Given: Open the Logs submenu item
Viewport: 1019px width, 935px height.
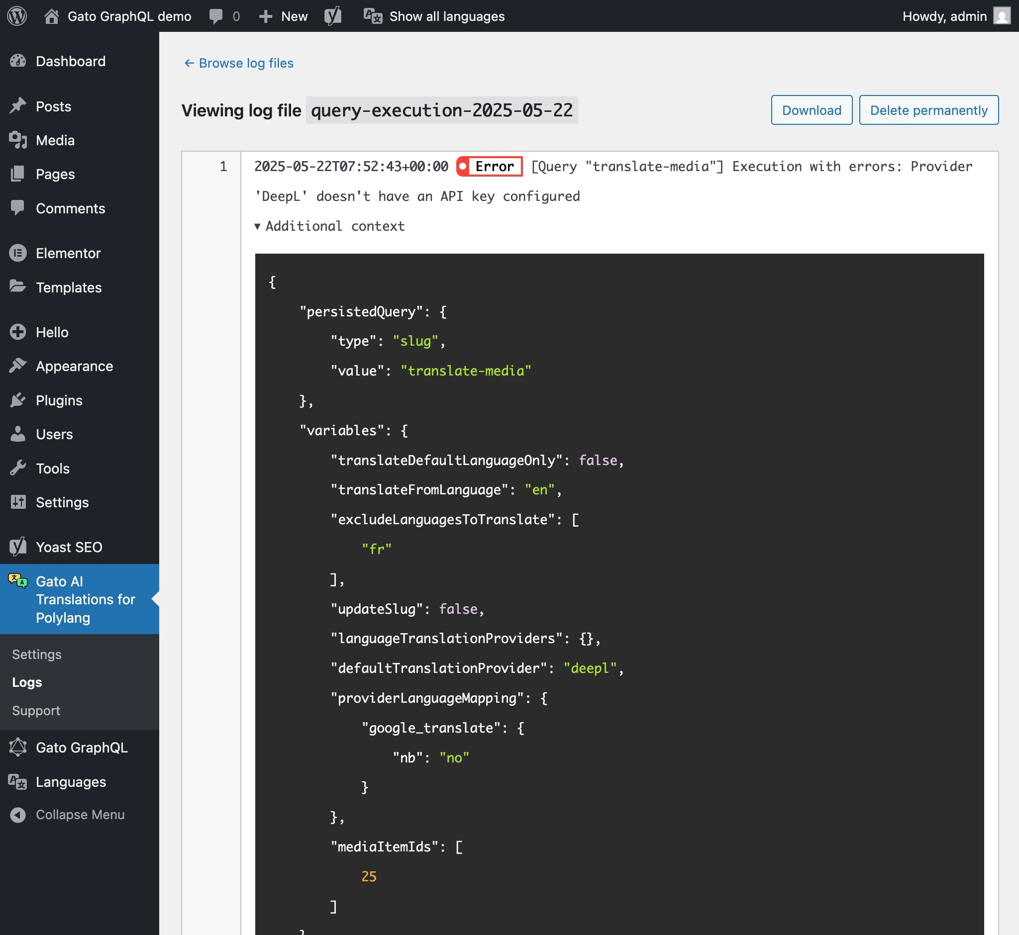Looking at the screenshot, I should coord(27,682).
